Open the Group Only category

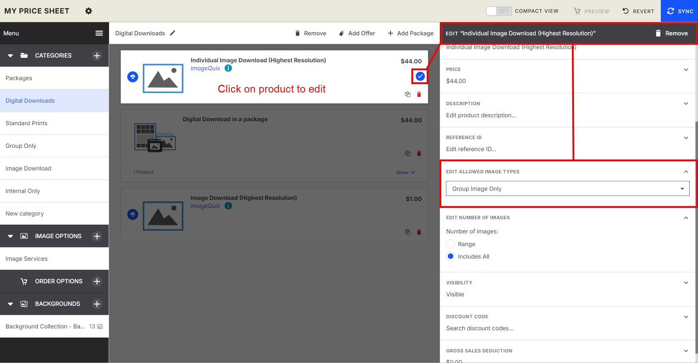(54, 146)
